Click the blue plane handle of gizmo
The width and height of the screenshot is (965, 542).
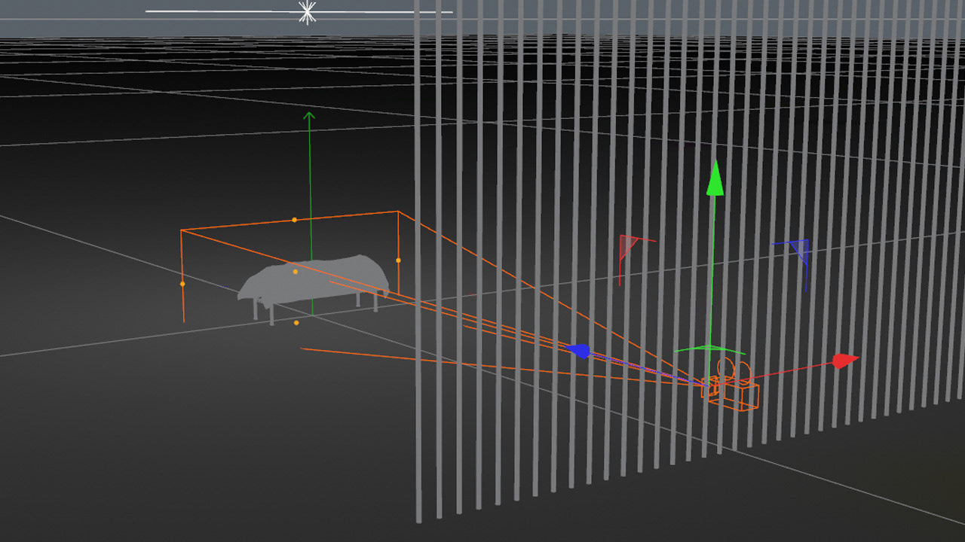click(798, 251)
